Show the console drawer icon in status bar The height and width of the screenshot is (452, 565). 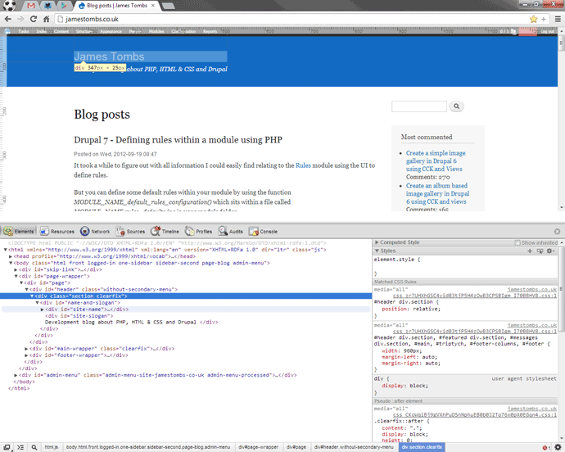click(x=20, y=447)
